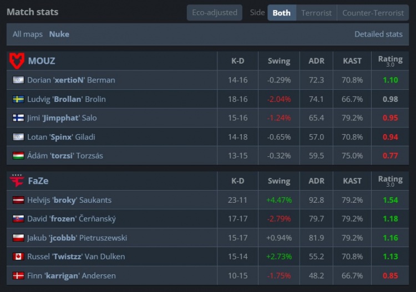Open the Detailed stats link
The width and height of the screenshot is (416, 292).
coord(378,34)
